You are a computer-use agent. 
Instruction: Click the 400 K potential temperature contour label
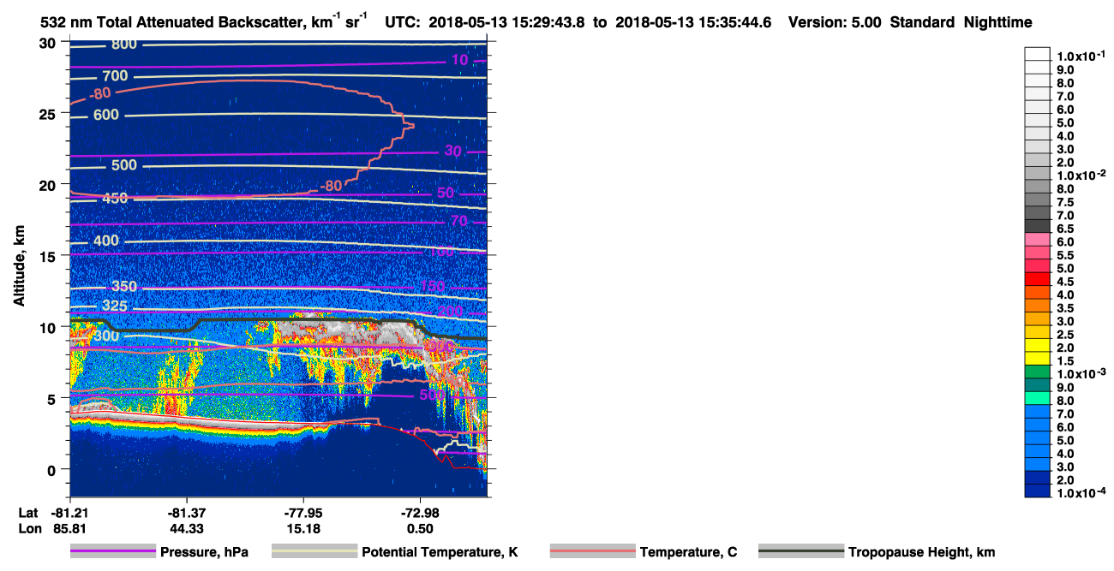click(106, 241)
